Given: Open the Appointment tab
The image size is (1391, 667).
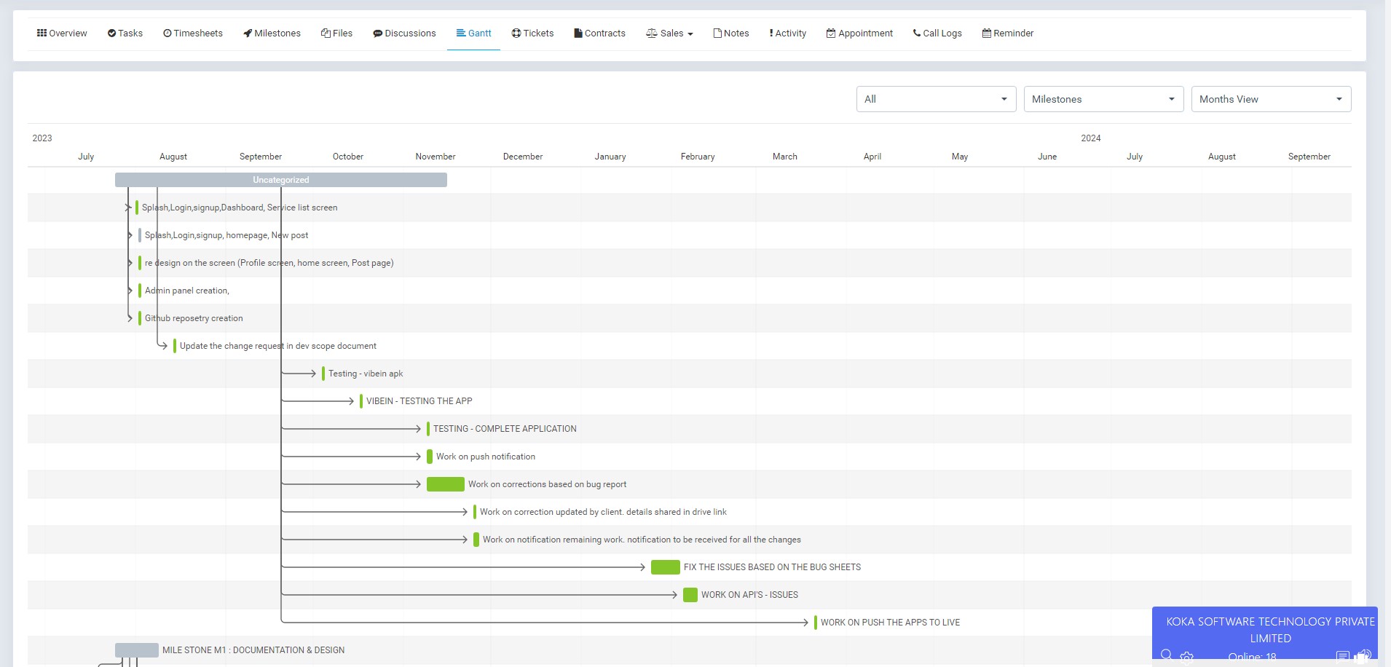Looking at the screenshot, I should (x=859, y=33).
